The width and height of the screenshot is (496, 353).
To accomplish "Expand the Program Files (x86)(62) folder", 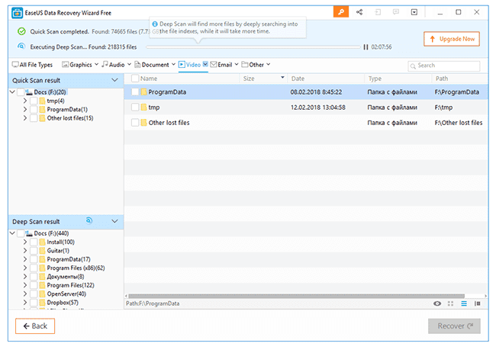I will pos(25,268).
